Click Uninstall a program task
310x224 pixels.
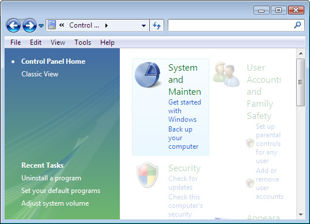[51, 178]
